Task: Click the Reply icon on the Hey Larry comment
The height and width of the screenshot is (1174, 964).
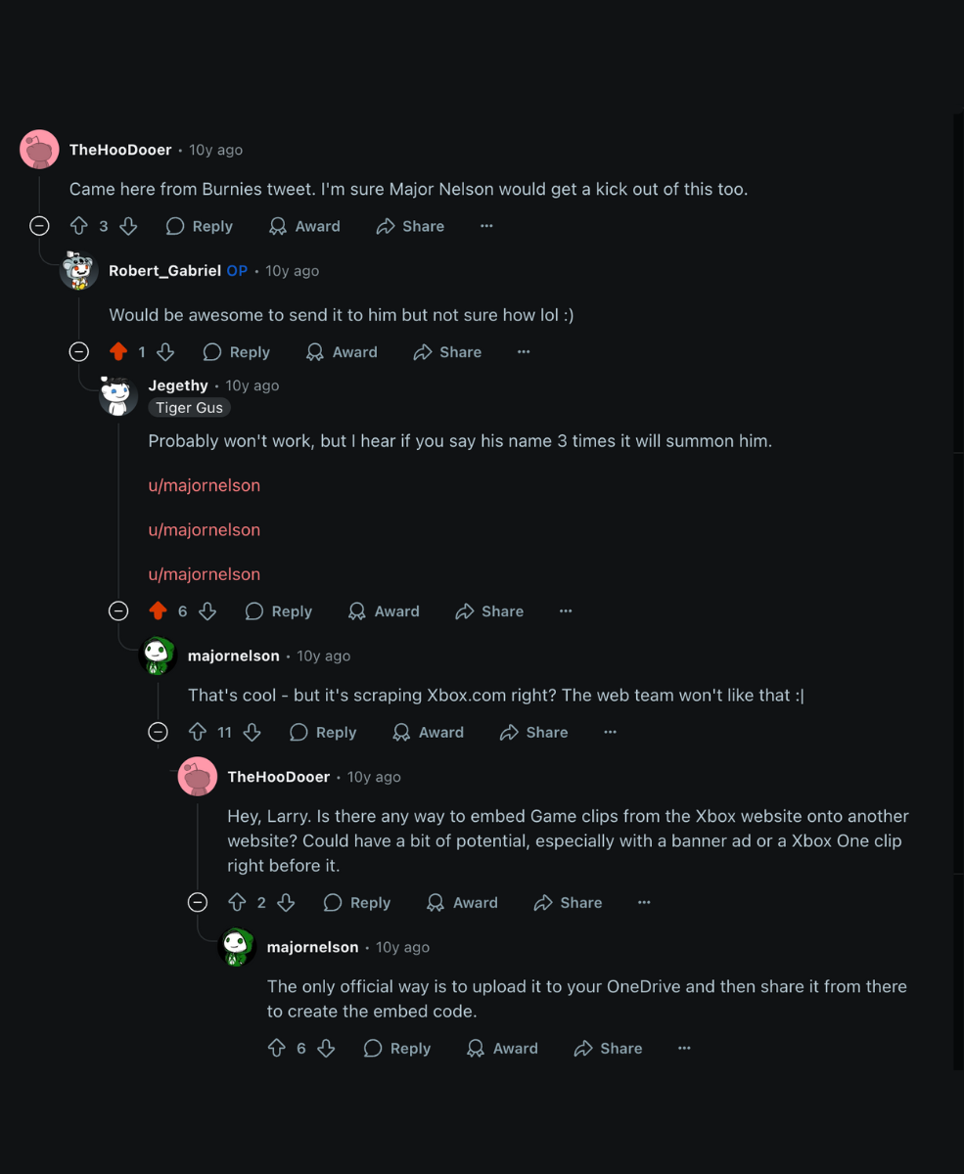Action: coord(333,902)
